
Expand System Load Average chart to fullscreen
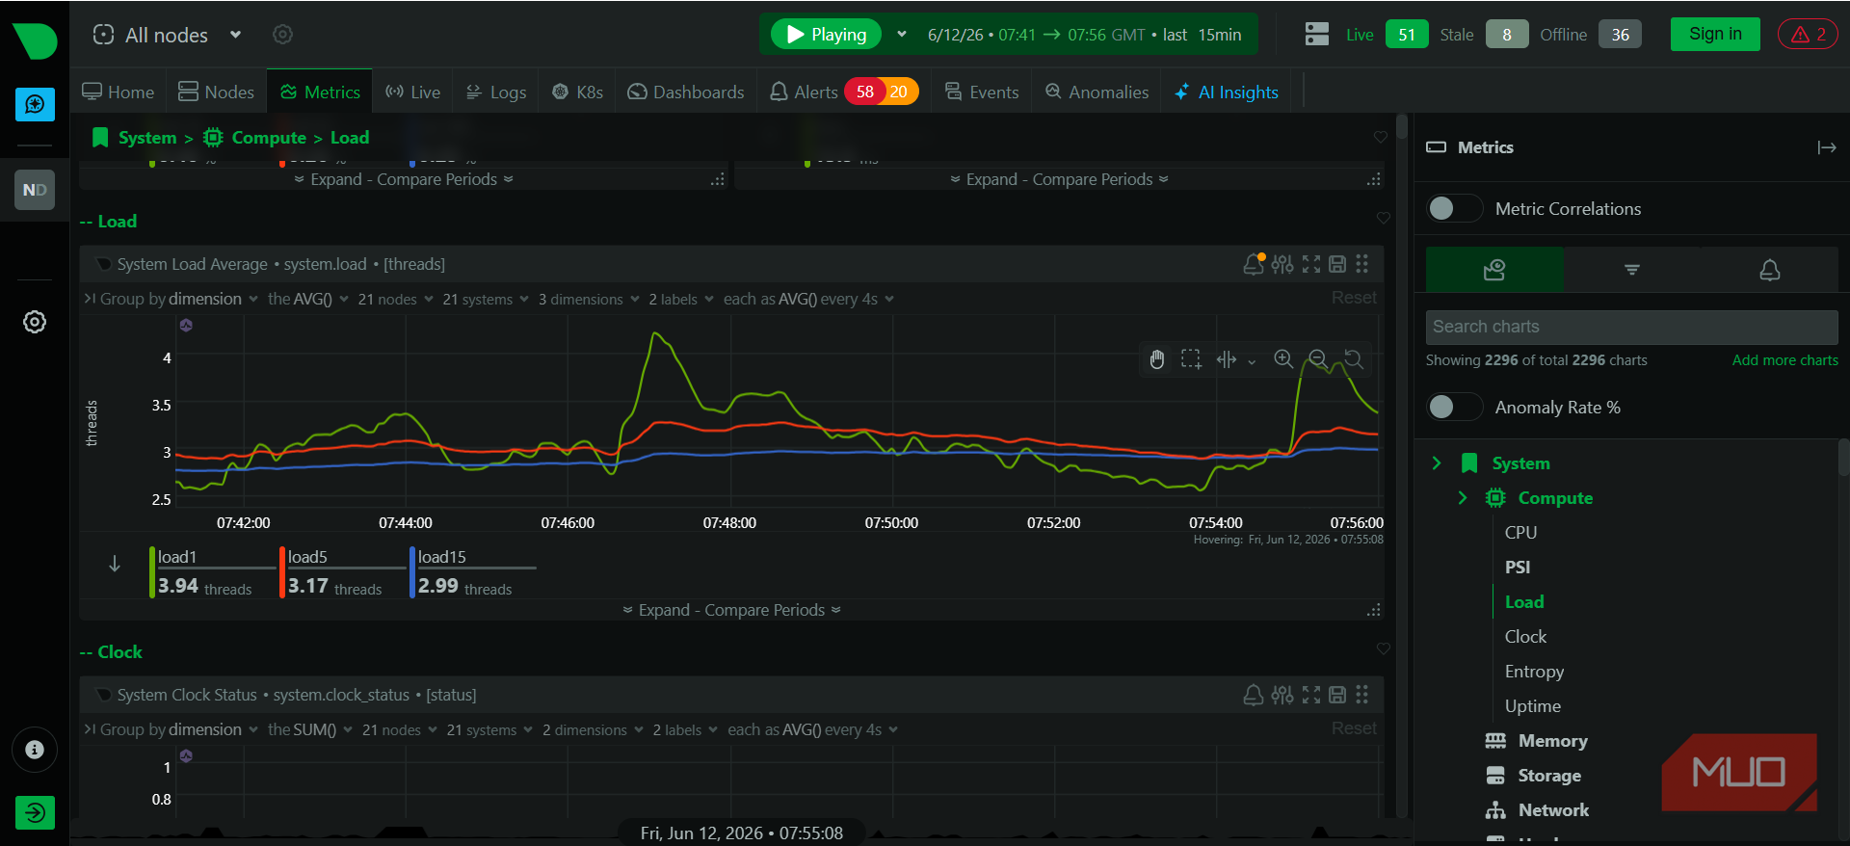pyautogui.click(x=1311, y=264)
